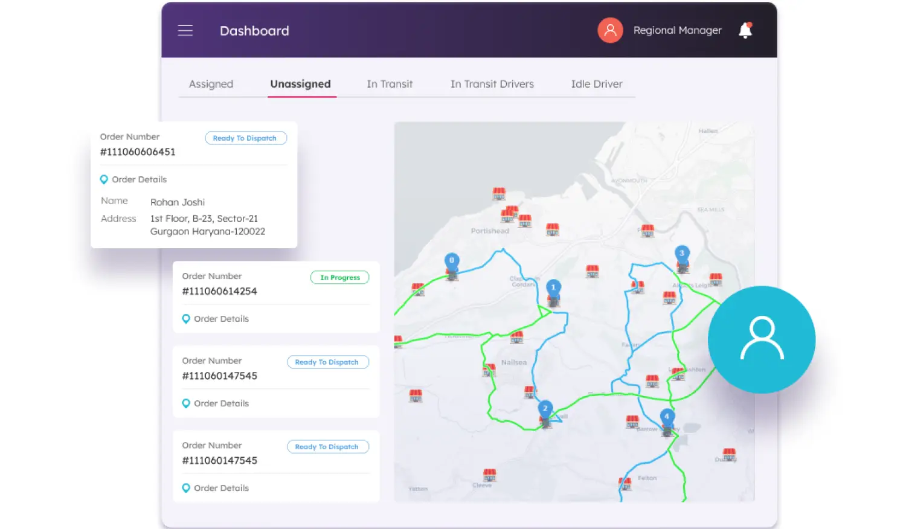The image size is (906, 529).
Task: Click the location pin beside Order Details for #111060606451
Action: pyautogui.click(x=103, y=179)
